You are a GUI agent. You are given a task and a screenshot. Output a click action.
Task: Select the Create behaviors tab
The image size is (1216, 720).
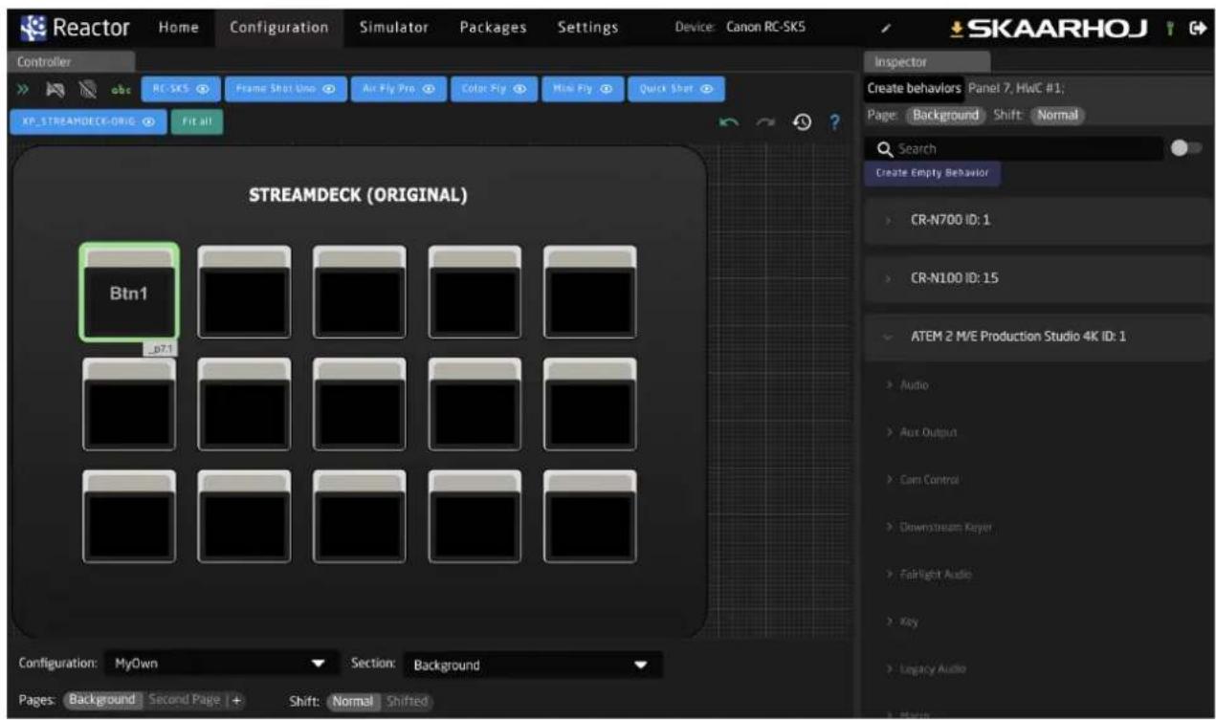tap(914, 88)
